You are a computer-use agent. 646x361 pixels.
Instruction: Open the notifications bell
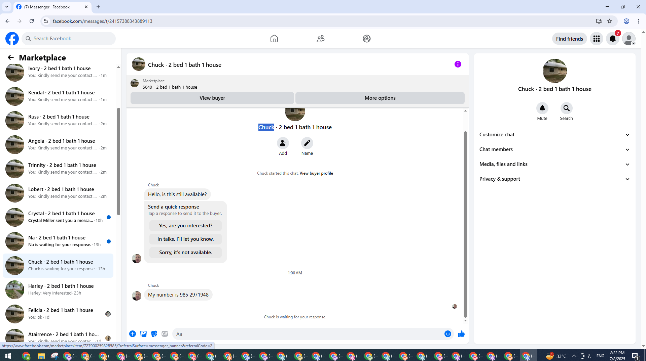coord(613,39)
